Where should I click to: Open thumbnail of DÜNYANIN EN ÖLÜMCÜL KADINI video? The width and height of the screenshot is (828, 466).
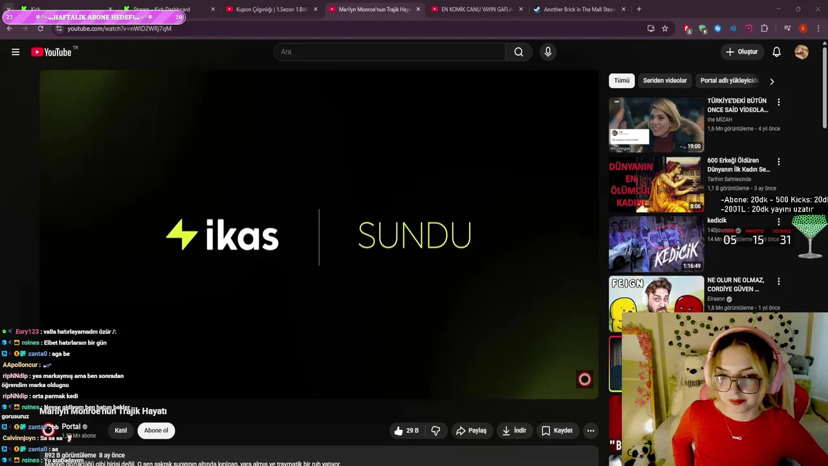point(656,184)
